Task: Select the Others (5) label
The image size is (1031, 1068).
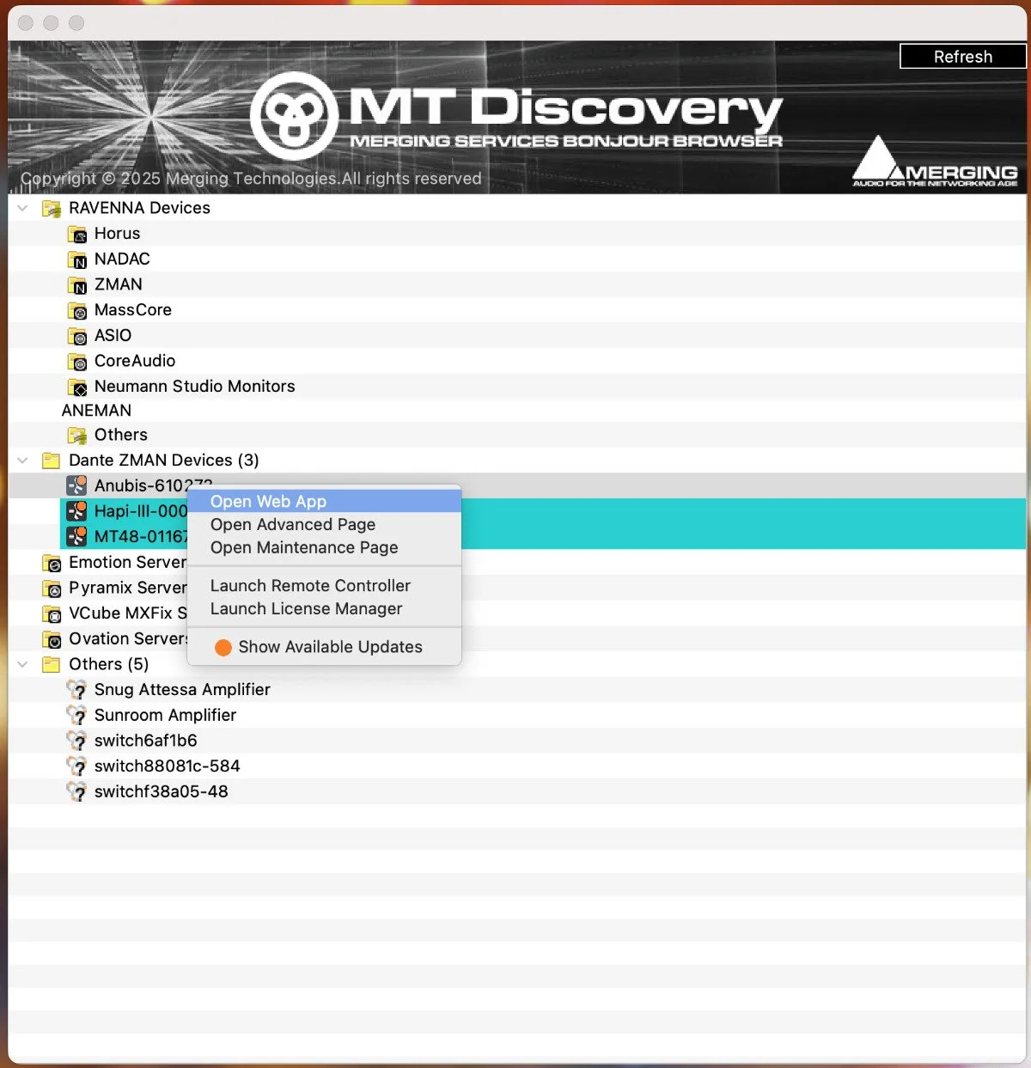Action: tap(108, 664)
